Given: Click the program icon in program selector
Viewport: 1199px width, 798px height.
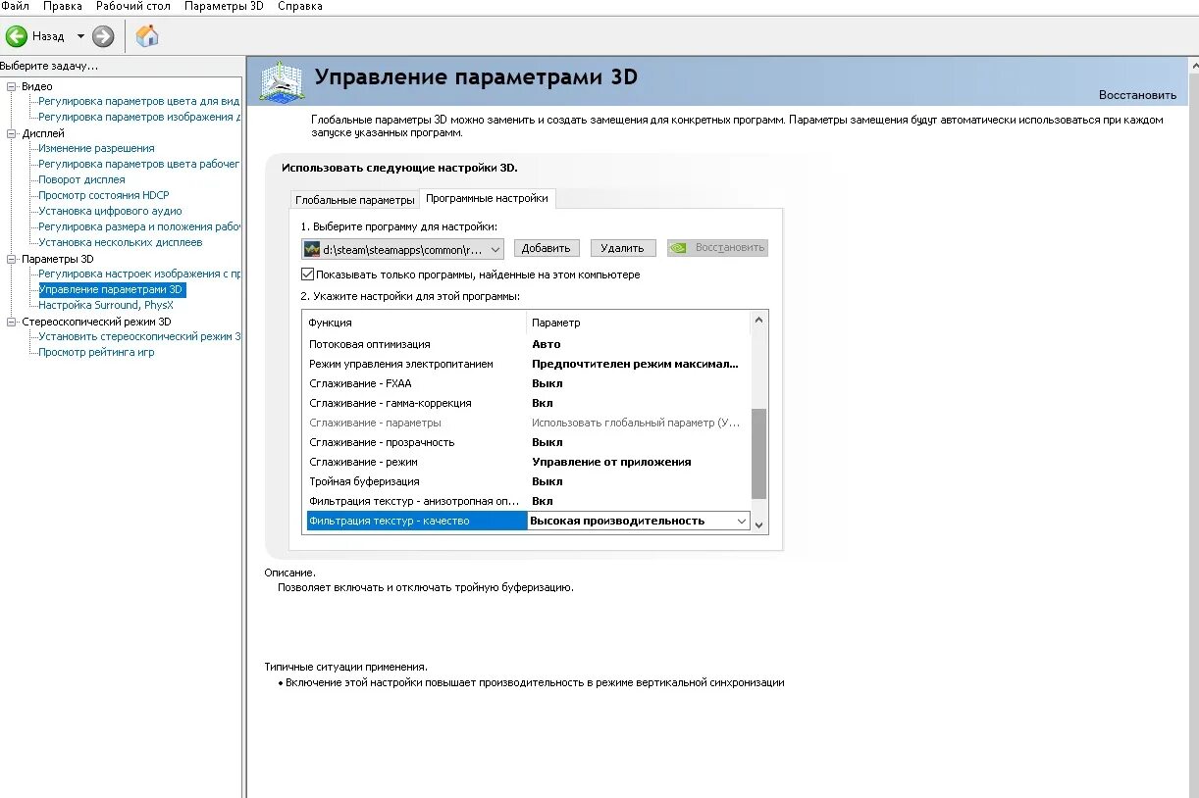Looking at the screenshot, I should 312,249.
